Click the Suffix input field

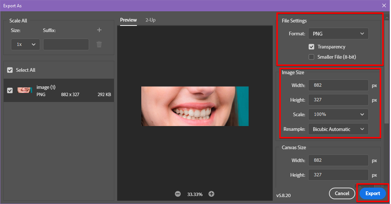[66, 44]
